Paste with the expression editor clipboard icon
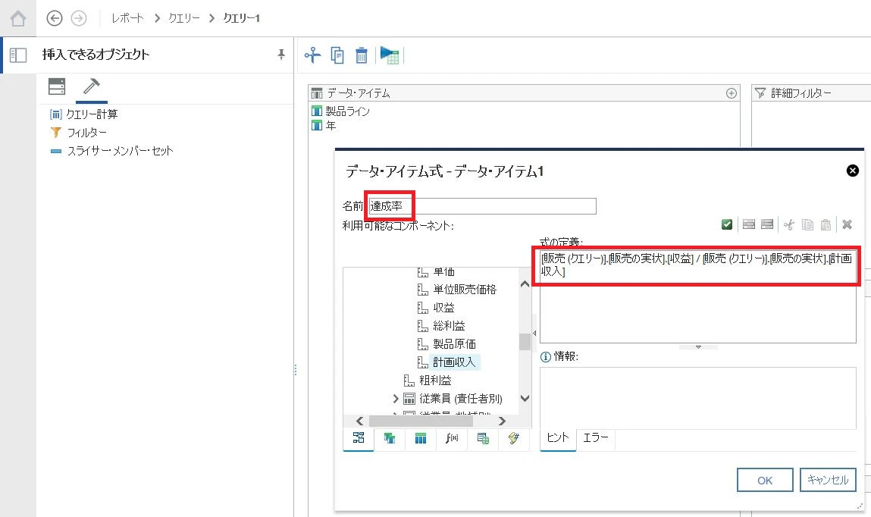 [826, 224]
